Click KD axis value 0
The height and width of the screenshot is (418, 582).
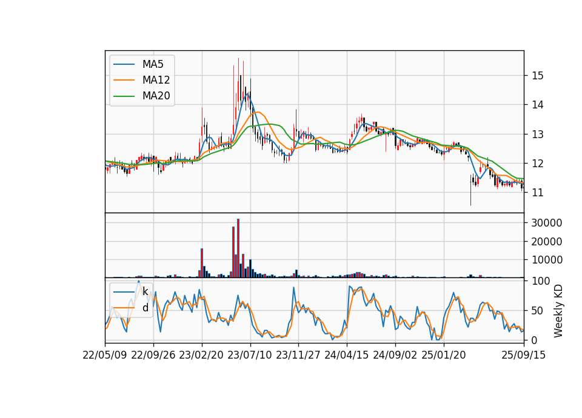[535, 340]
